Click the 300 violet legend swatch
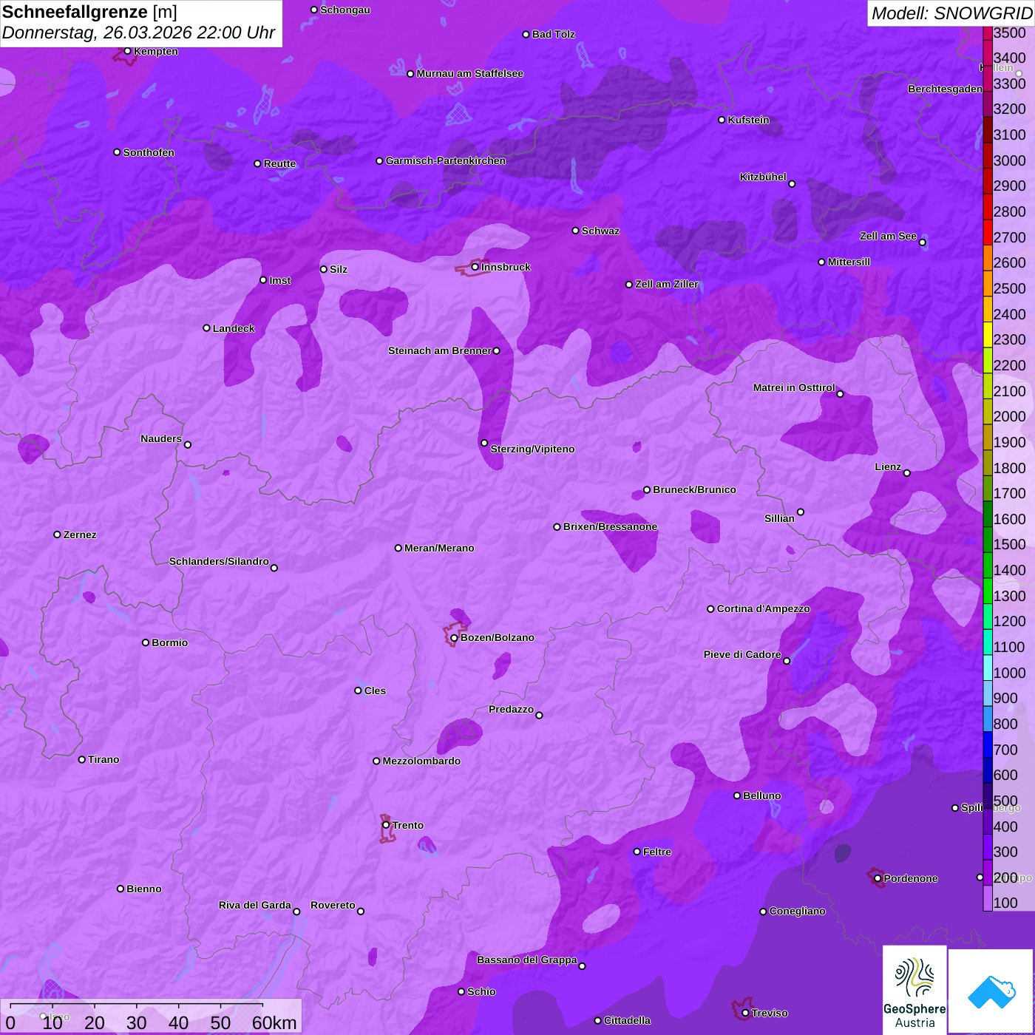 tap(988, 846)
